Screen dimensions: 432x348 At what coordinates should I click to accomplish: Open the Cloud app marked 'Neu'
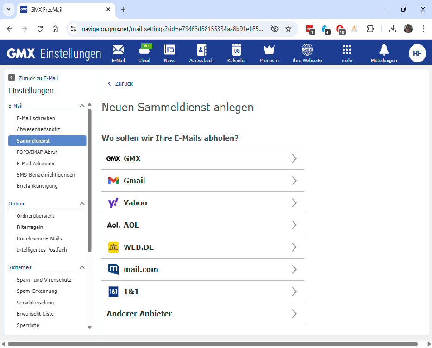[x=144, y=52]
